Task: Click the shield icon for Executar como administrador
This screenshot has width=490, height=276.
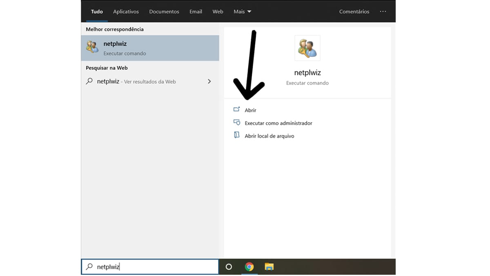Action: 236,122
